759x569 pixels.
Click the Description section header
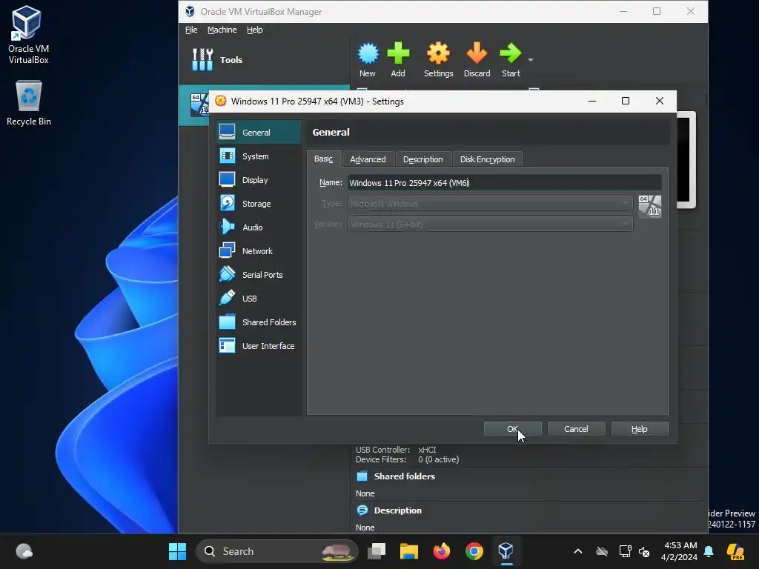397,510
